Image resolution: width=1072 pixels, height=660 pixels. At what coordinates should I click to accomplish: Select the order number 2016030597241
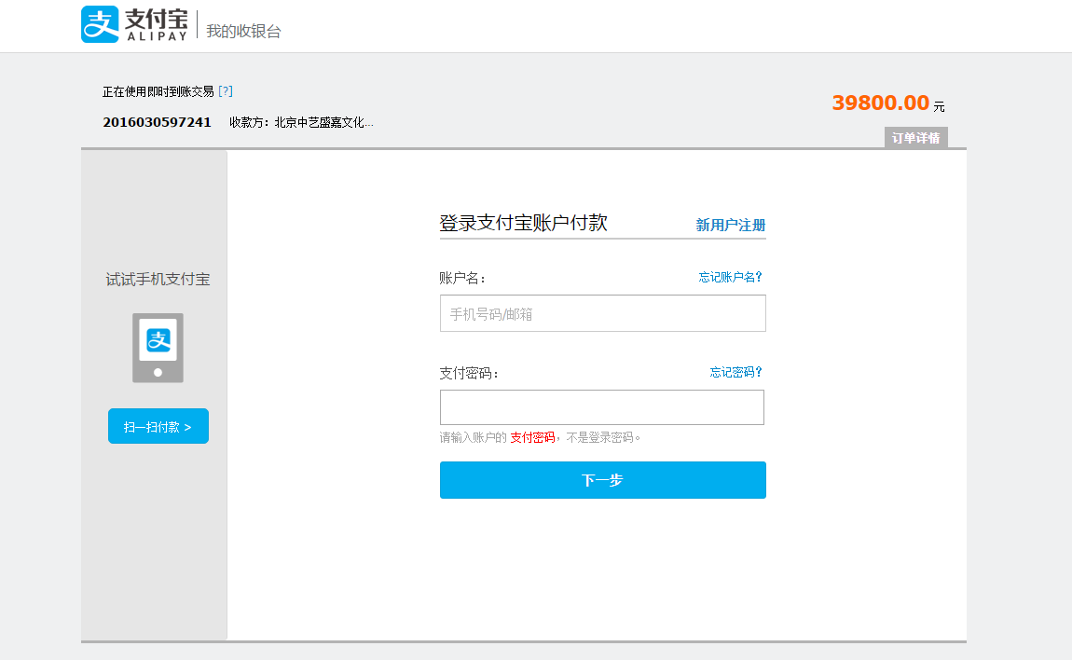(157, 122)
